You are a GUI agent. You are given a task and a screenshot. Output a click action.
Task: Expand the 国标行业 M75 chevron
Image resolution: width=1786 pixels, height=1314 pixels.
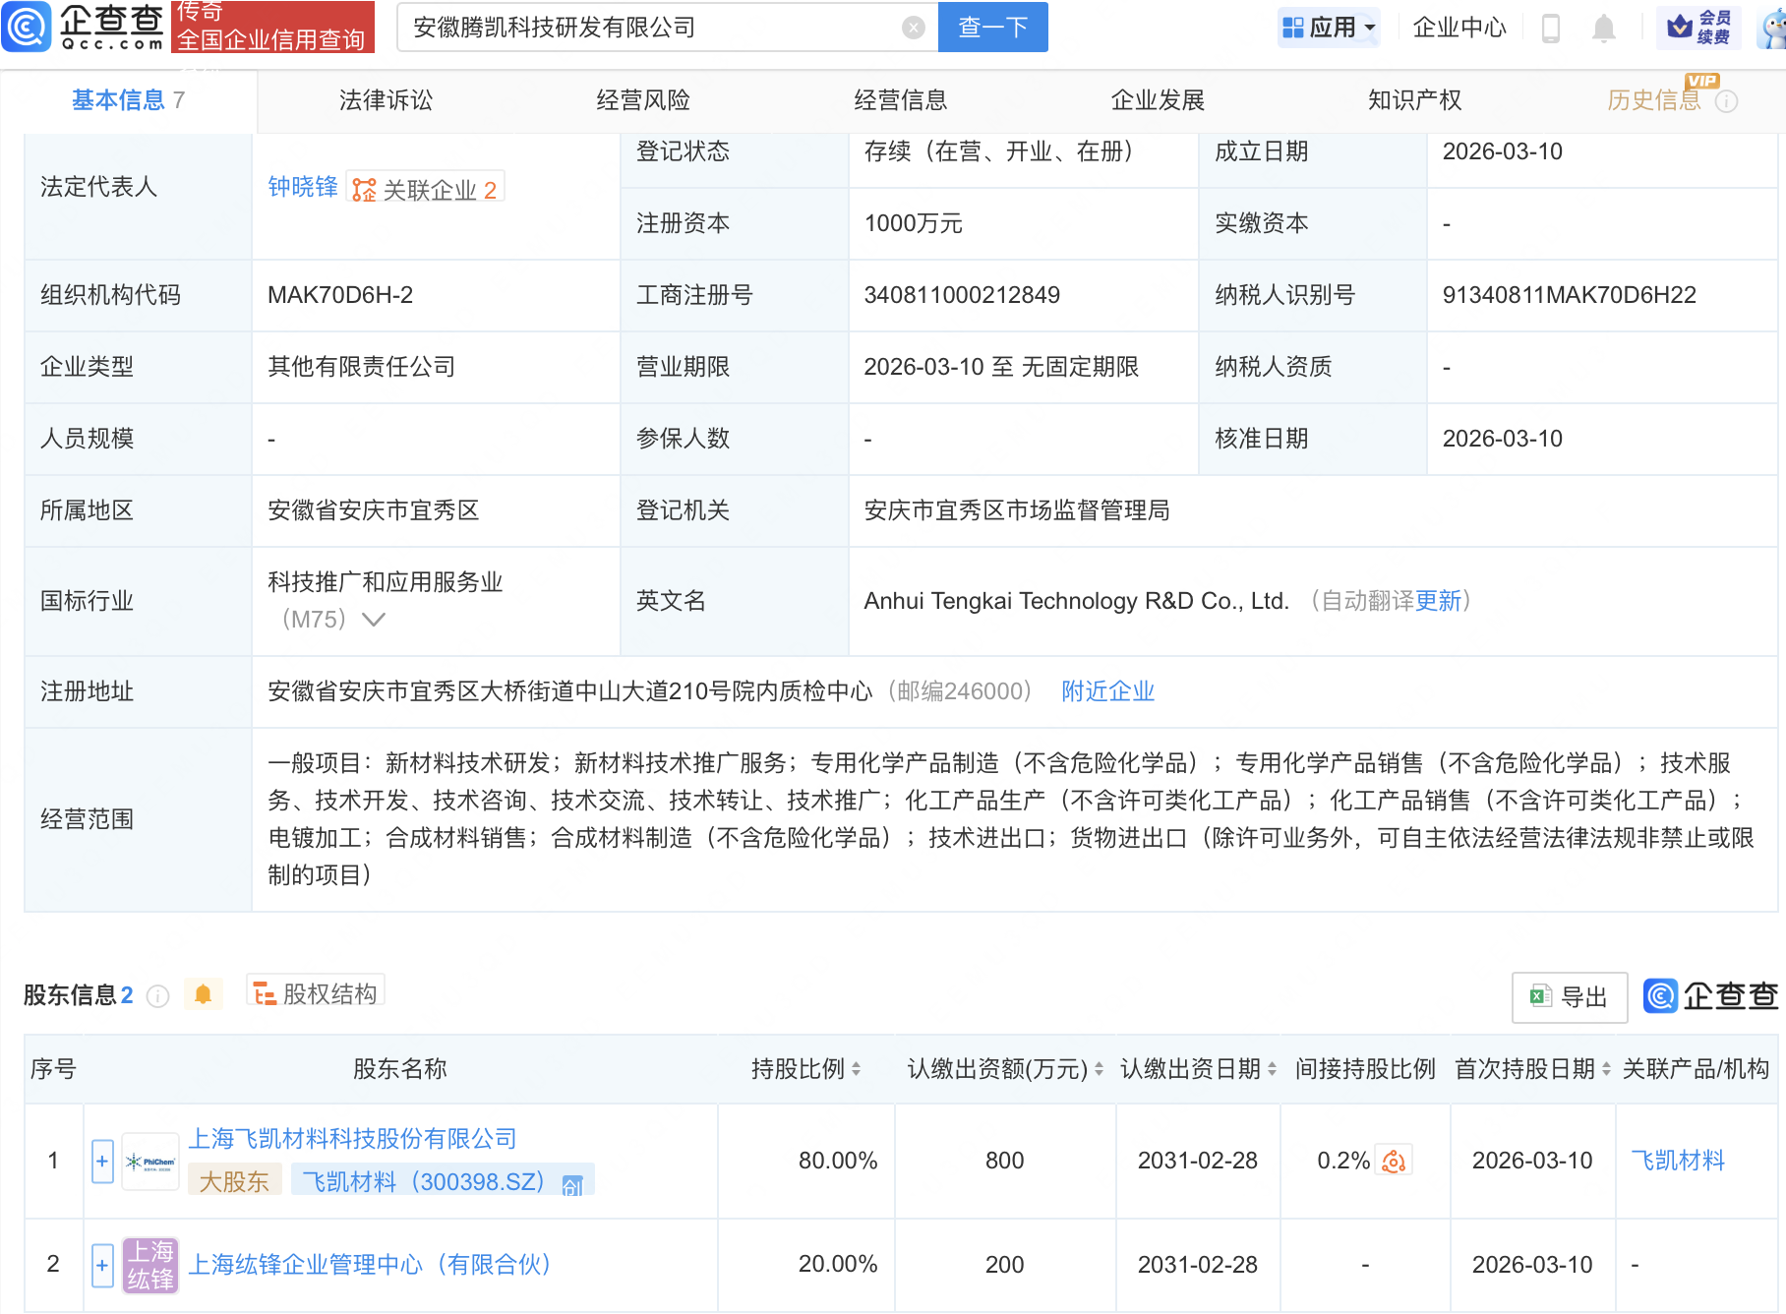(373, 620)
